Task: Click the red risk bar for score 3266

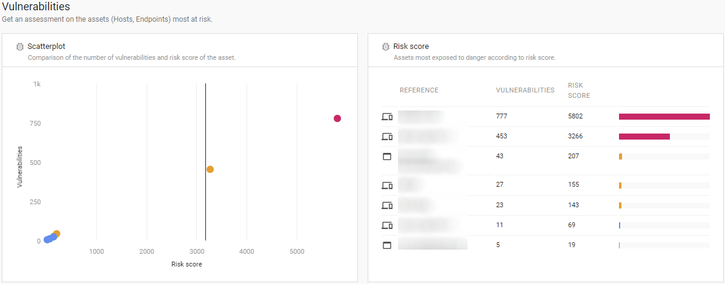Action: point(644,137)
